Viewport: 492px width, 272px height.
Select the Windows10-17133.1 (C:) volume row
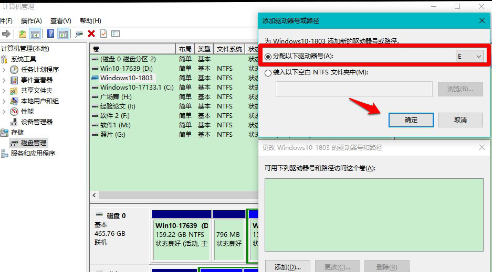[137, 87]
